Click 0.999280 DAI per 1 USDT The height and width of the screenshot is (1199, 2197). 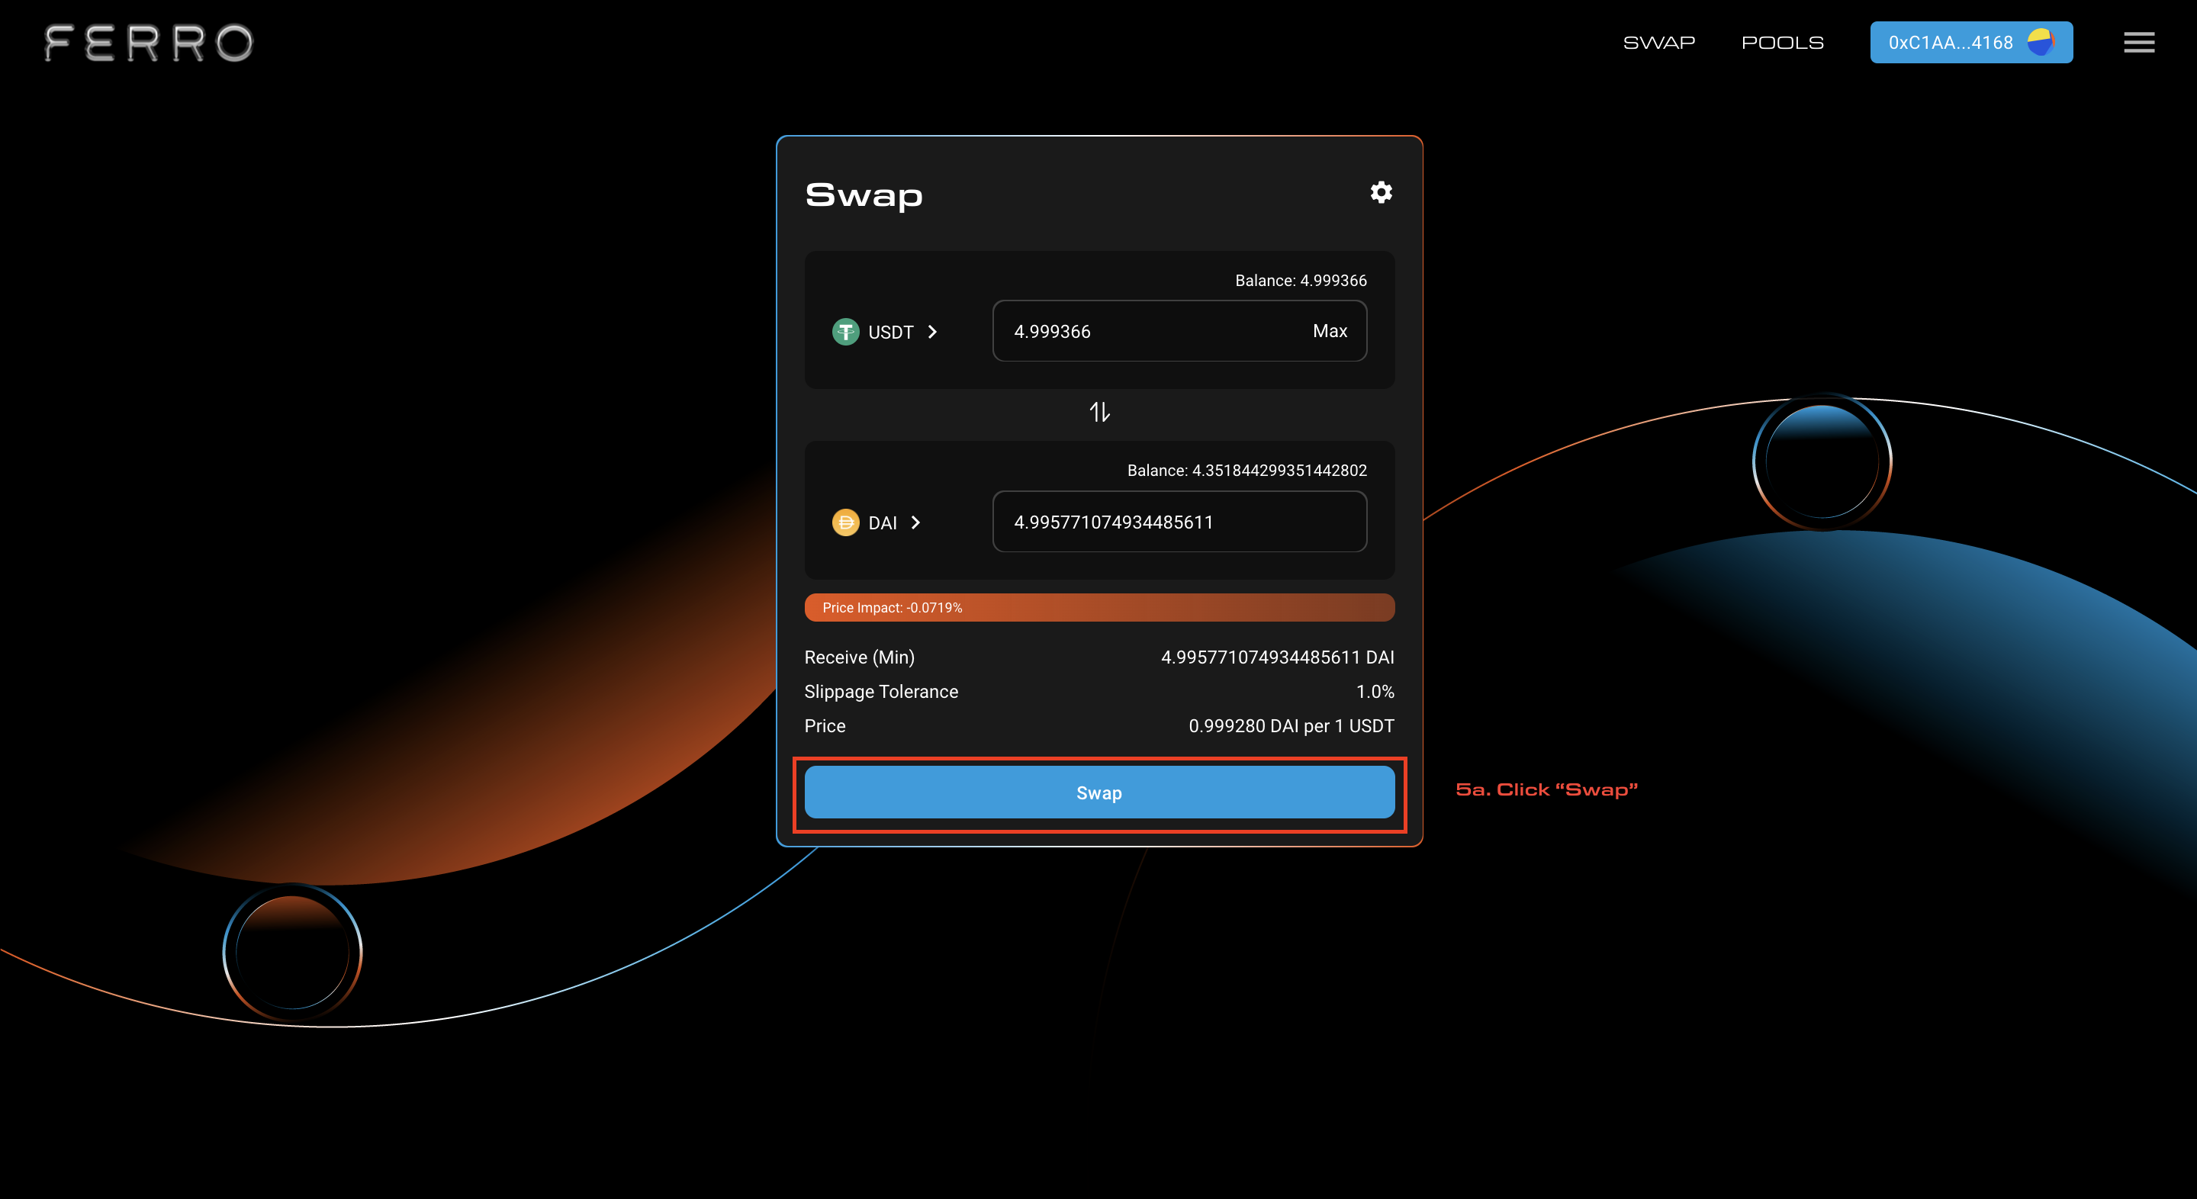[1292, 725]
